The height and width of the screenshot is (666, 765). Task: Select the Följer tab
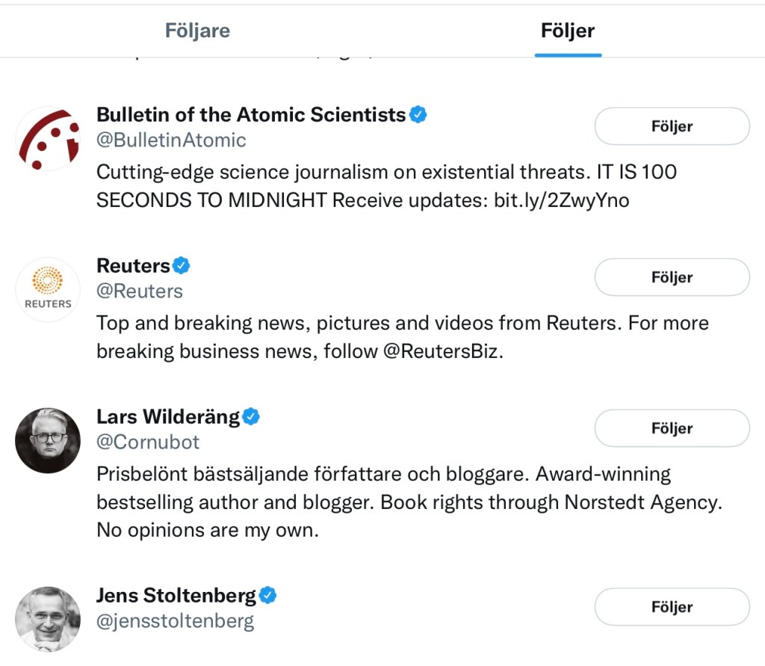pos(568,31)
